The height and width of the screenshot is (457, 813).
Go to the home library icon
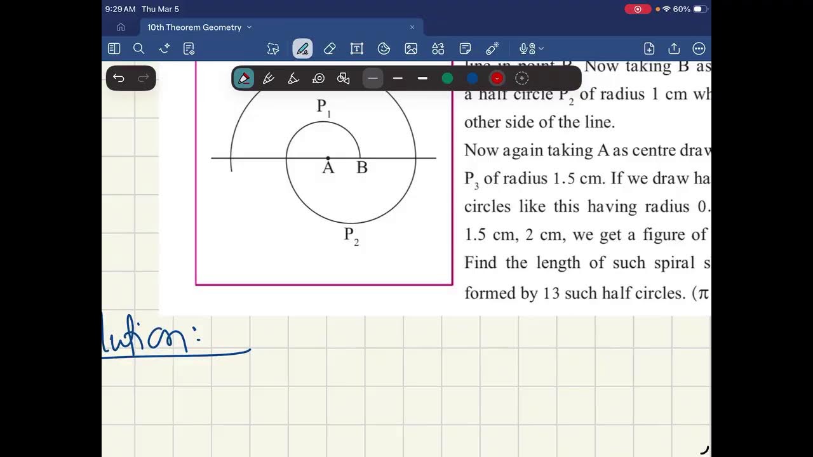[x=121, y=27]
